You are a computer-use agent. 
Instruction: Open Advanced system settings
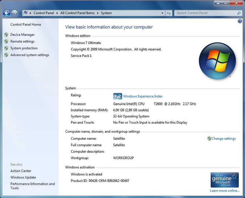(x=30, y=55)
